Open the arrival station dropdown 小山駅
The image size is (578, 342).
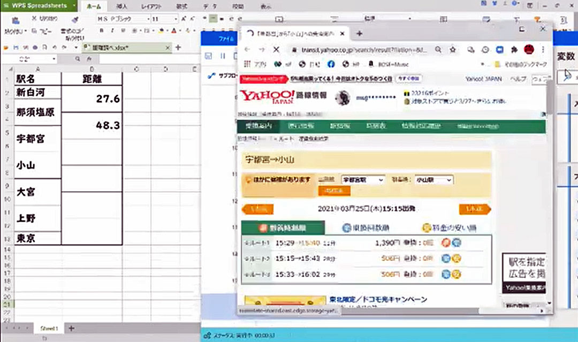[x=433, y=180]
